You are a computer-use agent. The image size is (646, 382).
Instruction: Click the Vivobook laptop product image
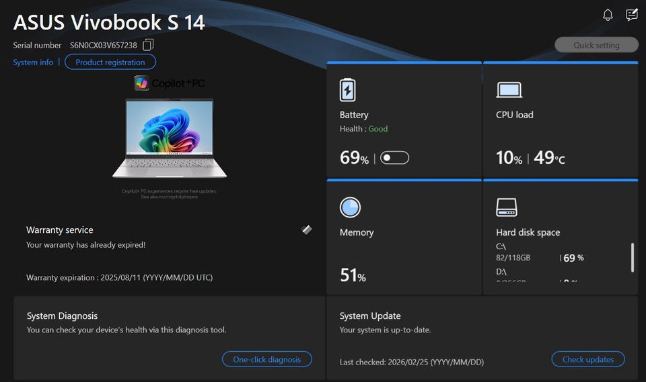[170, 138]
